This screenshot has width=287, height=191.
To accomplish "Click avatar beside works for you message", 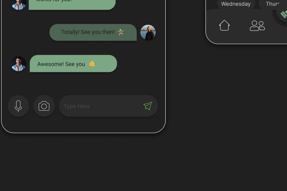I will 18,4.
